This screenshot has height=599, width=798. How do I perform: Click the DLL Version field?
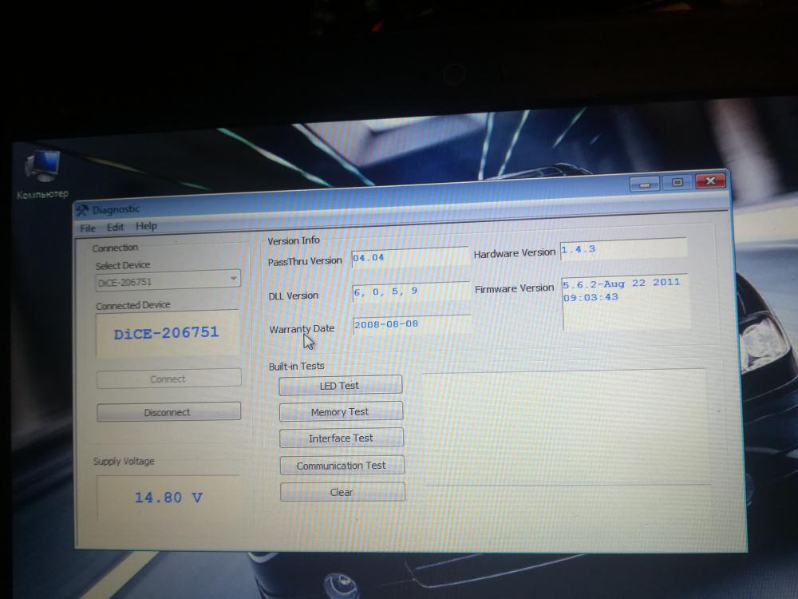tap(410, 291)
